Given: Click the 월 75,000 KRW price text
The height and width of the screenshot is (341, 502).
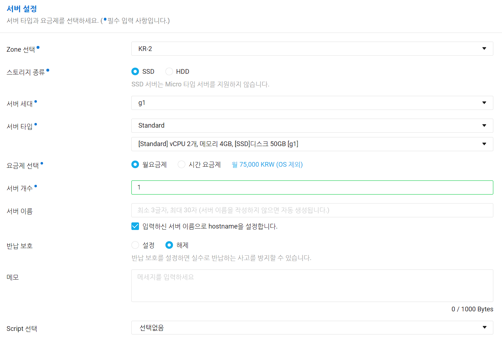Looking at the screenshot, I should click(267, 165).
